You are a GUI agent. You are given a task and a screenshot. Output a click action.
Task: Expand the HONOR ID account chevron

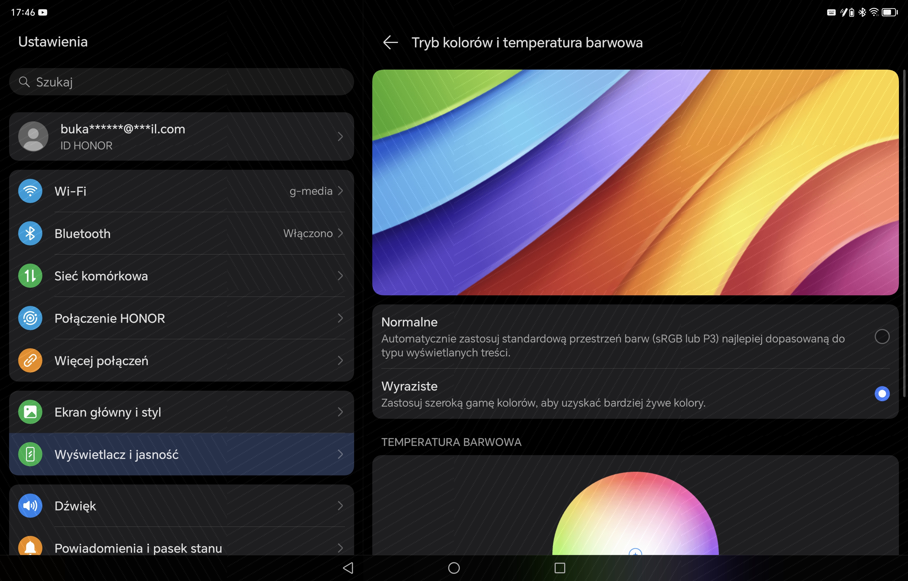point(340,136)
